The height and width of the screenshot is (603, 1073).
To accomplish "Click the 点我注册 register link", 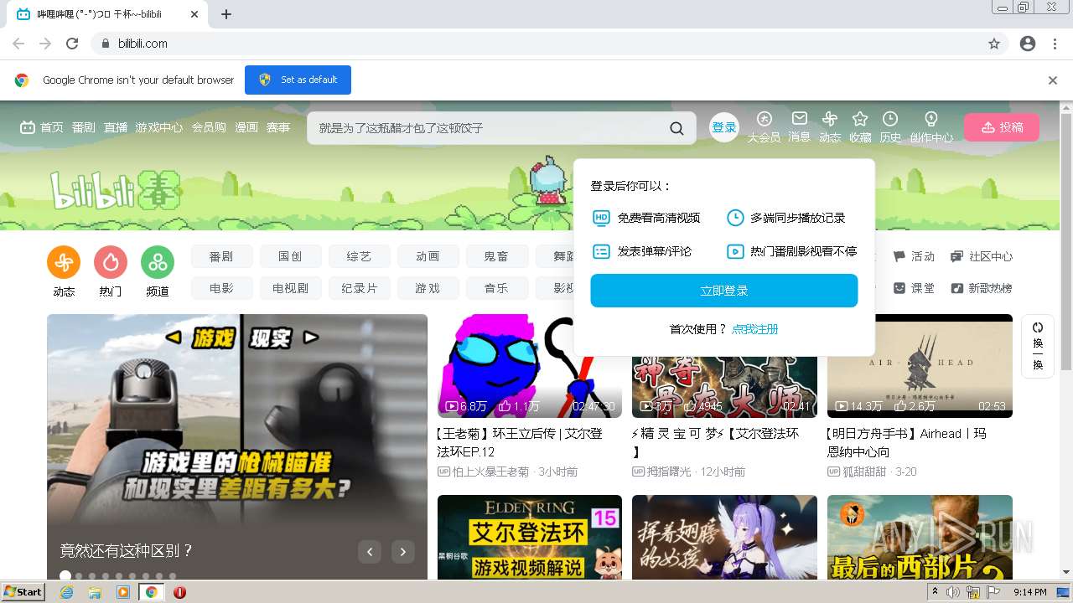I will coord(754,329).
